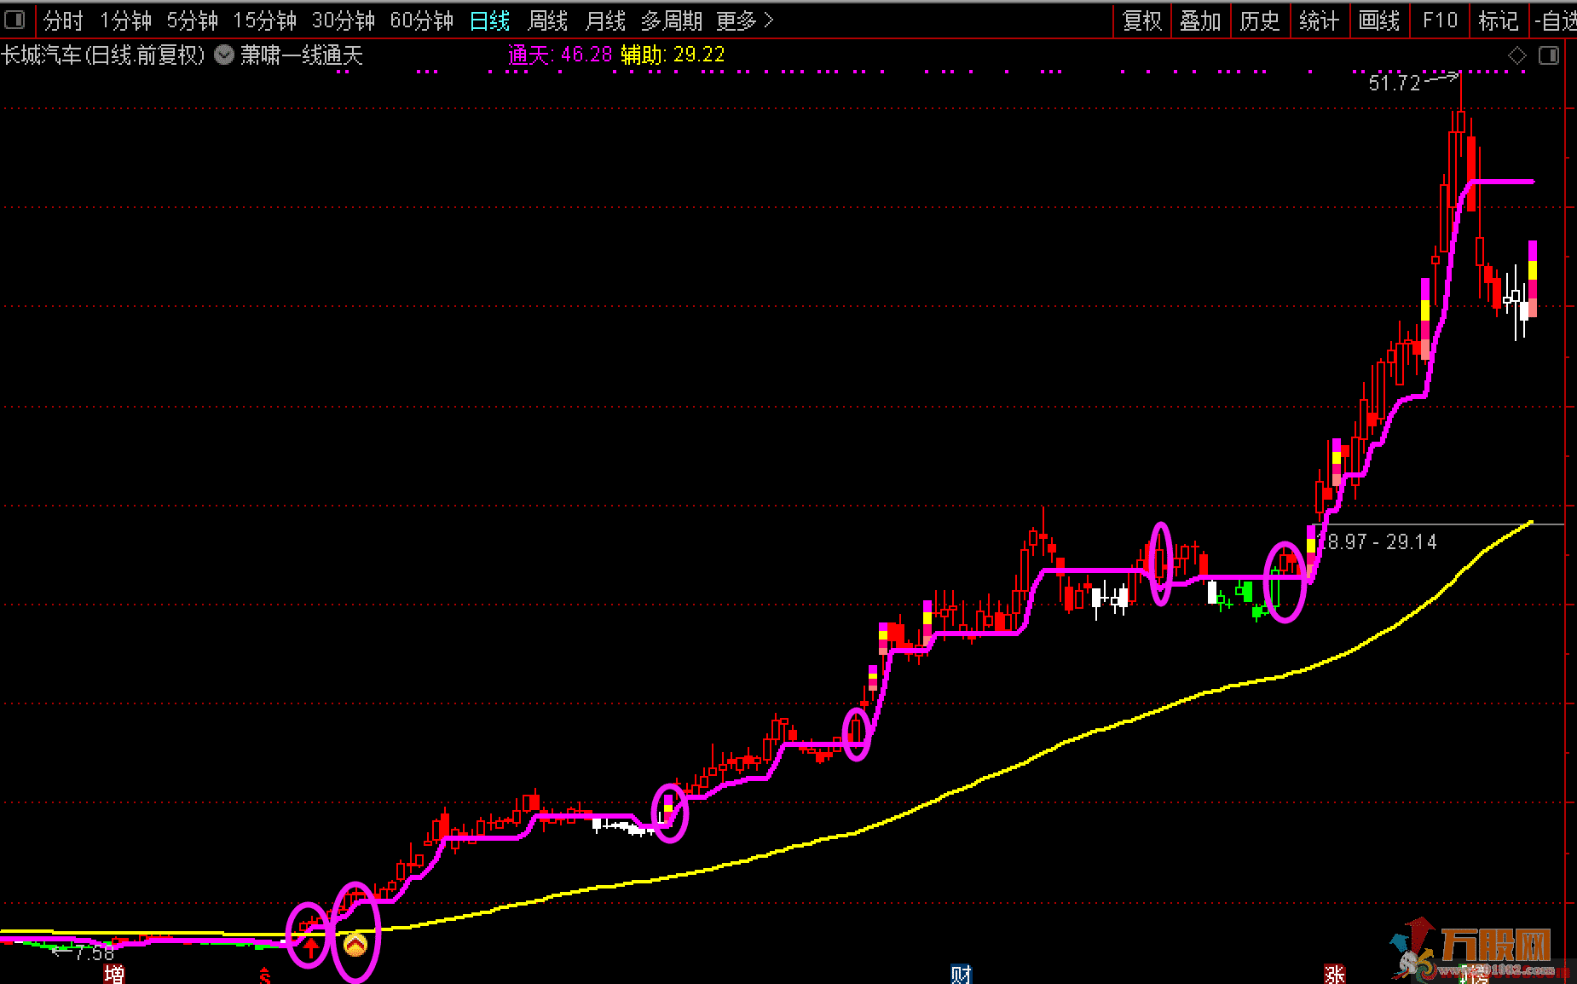
Task: Click the panel layout icon at top-left
Action: tap(14, 19)
